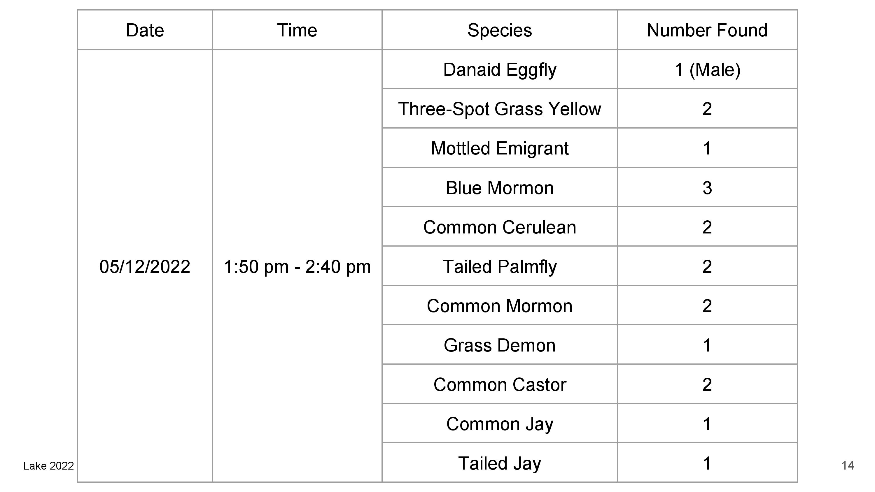
Task: Click the Date column header
Action: pos(145,30)
